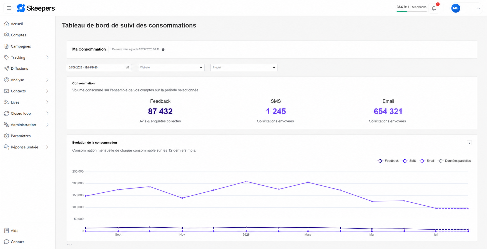Toggle SMS series in chart legend

[409, 161]
